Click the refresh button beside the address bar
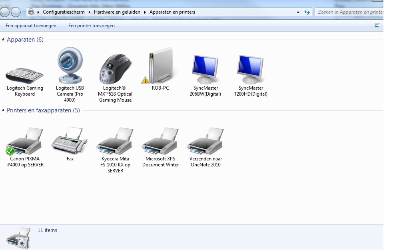The height and width of the screenshot is (252, 403). point(307,12)
